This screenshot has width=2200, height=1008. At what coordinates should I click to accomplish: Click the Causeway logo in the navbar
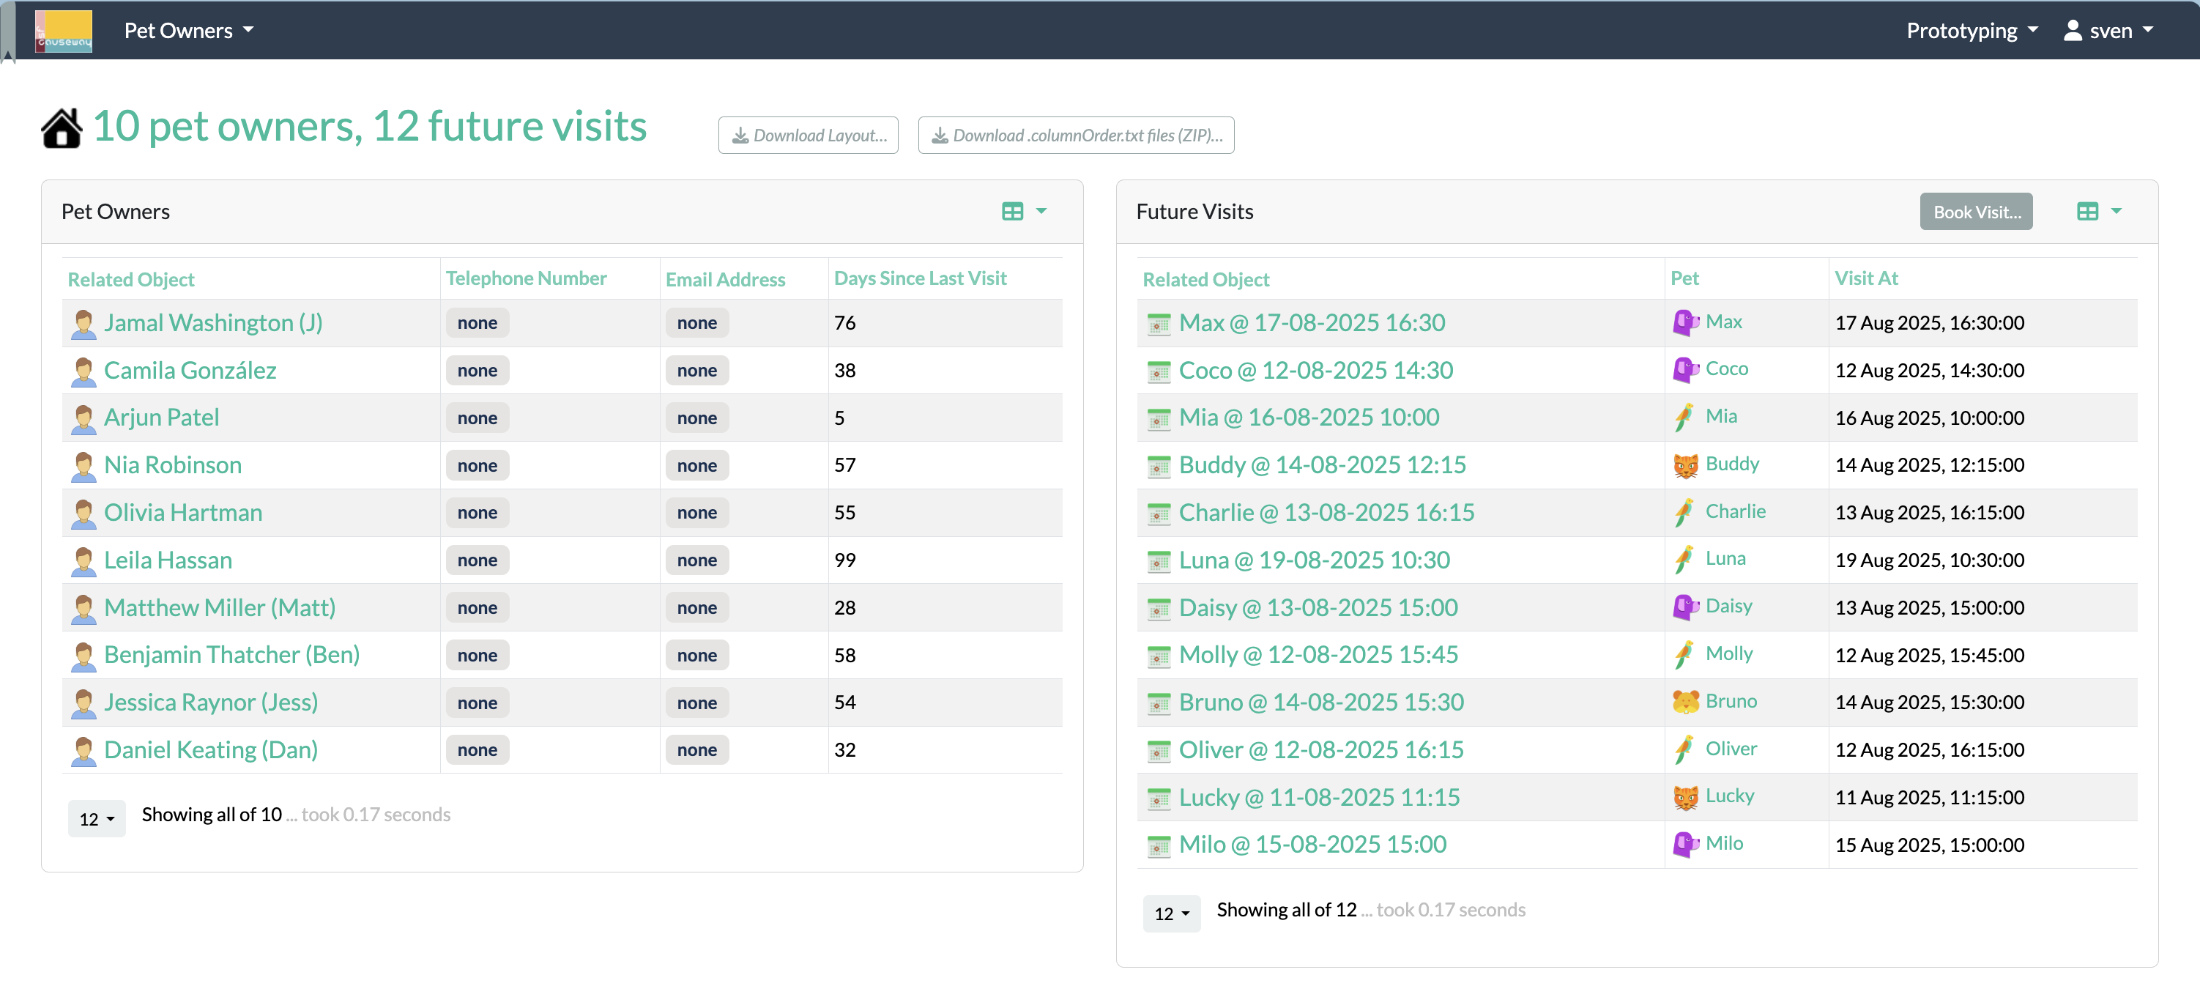[63, 31]
